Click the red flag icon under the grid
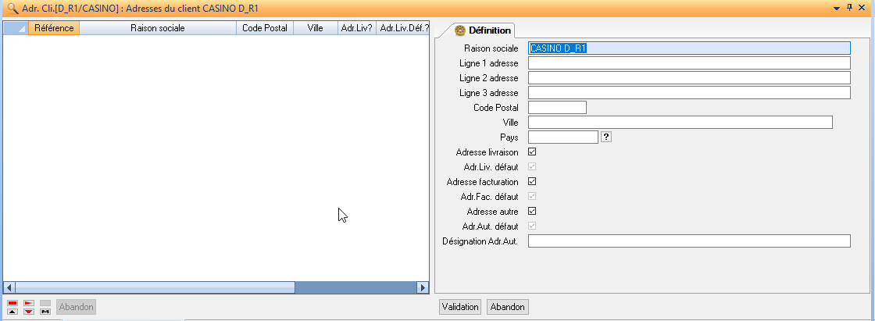This screenshot has height=321, width=875. tap(29, 302)
